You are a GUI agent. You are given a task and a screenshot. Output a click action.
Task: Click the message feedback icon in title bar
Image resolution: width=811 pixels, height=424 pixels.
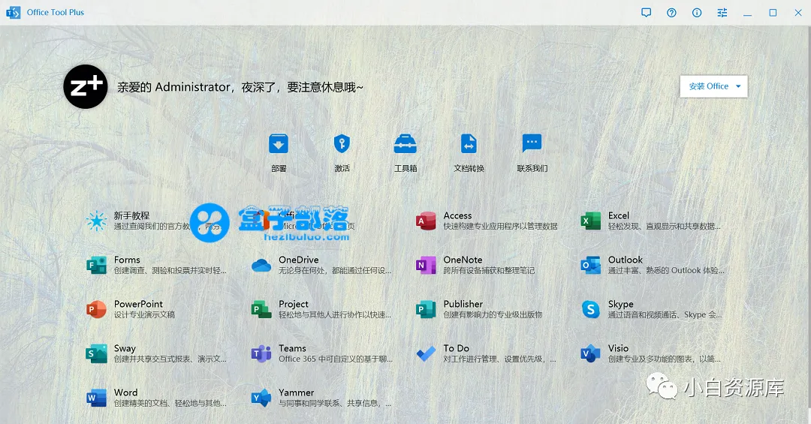646,13
